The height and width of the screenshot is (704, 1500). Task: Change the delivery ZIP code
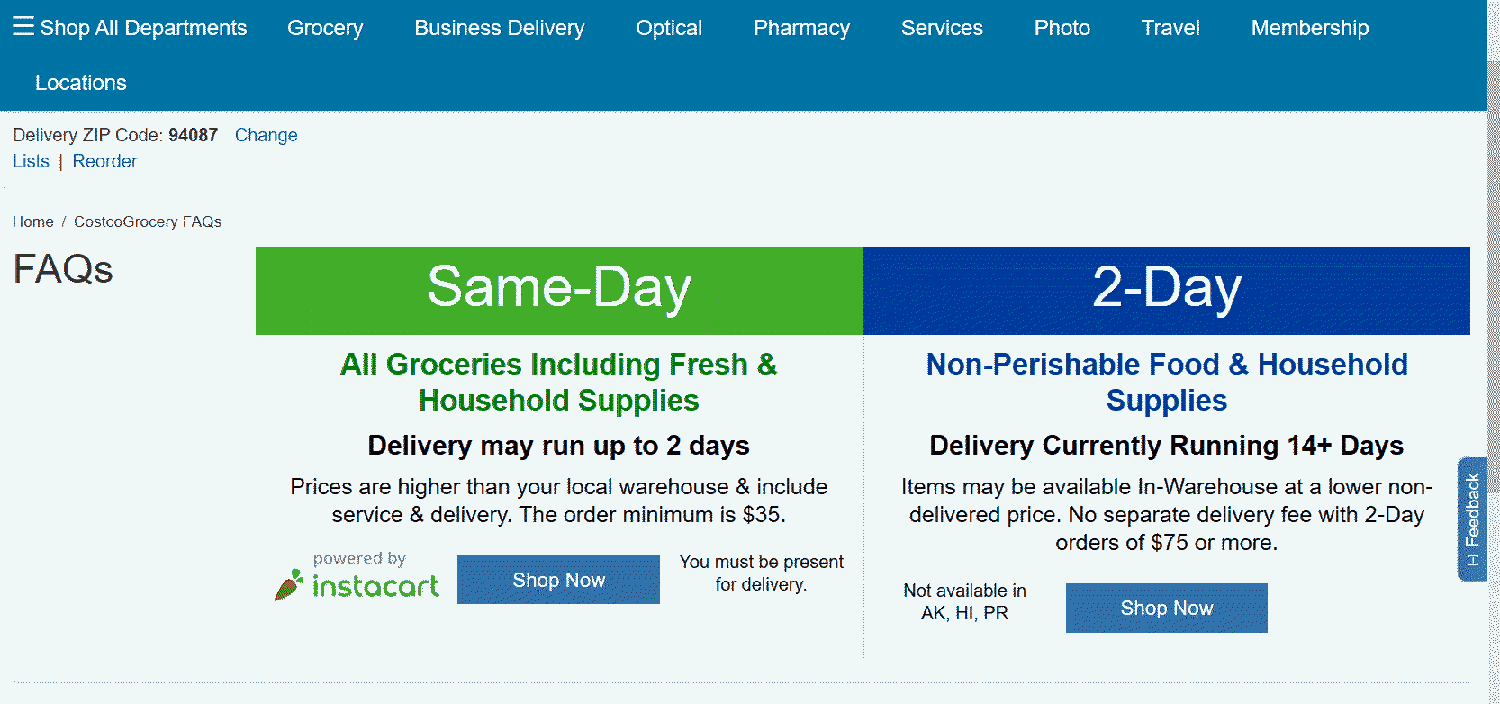(266, 135)
